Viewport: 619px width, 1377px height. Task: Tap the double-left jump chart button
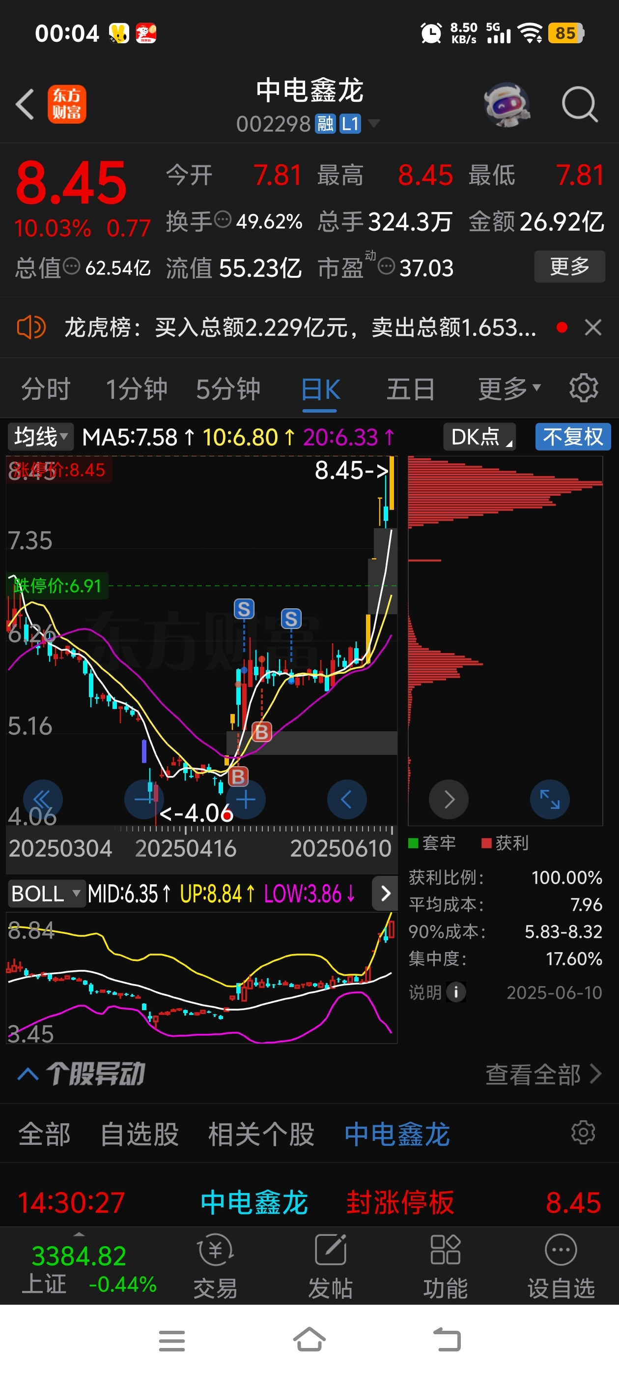pyautogui.click(x=43, y=800)
